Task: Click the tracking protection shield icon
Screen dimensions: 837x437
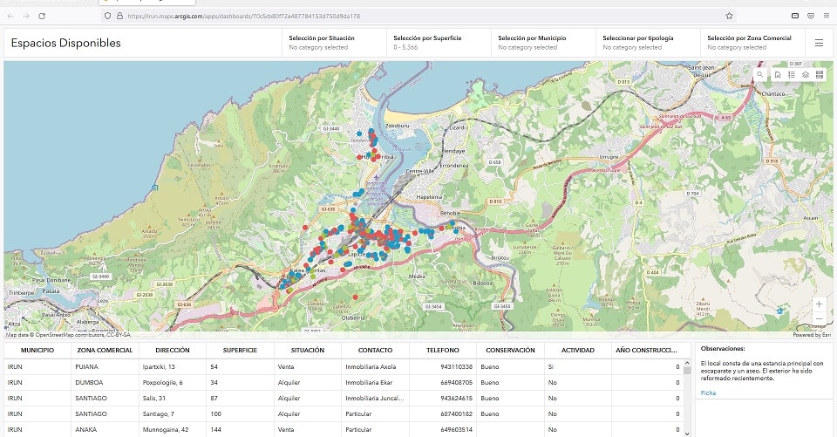Action: click(108, 16)
